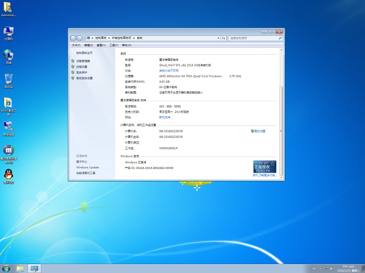
Task: Open the QQ penguin desktop icon
Action: tap(8, 174)
